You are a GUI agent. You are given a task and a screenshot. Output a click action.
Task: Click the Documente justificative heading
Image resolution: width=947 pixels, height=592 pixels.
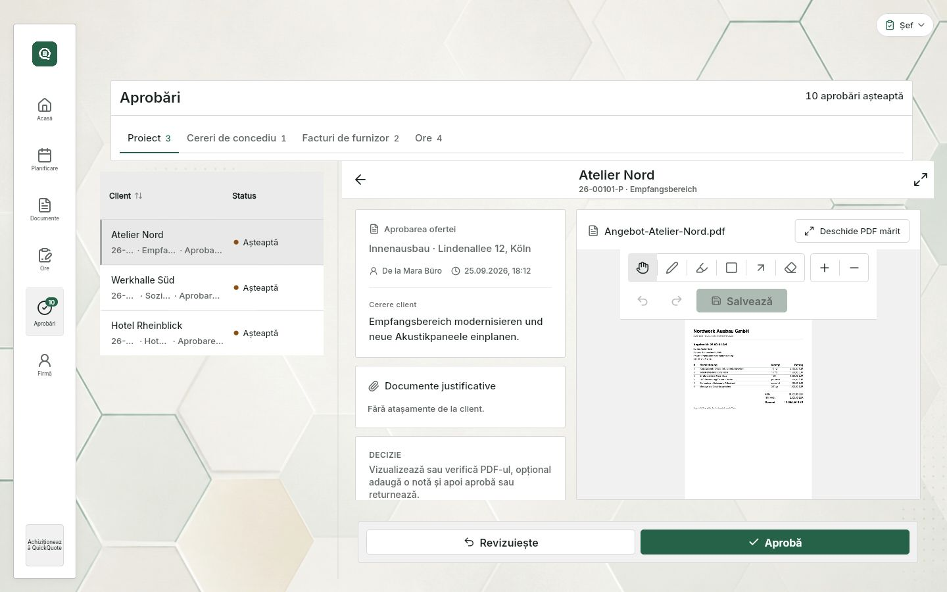[440, 386]
